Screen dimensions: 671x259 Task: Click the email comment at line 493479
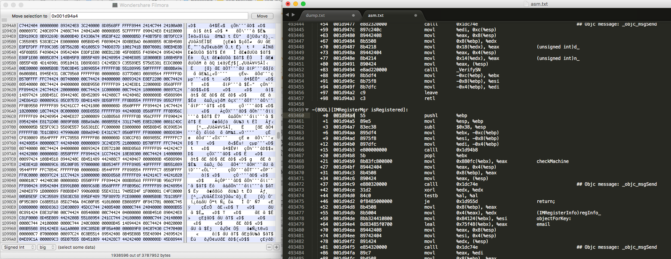[x=543, y=224]
